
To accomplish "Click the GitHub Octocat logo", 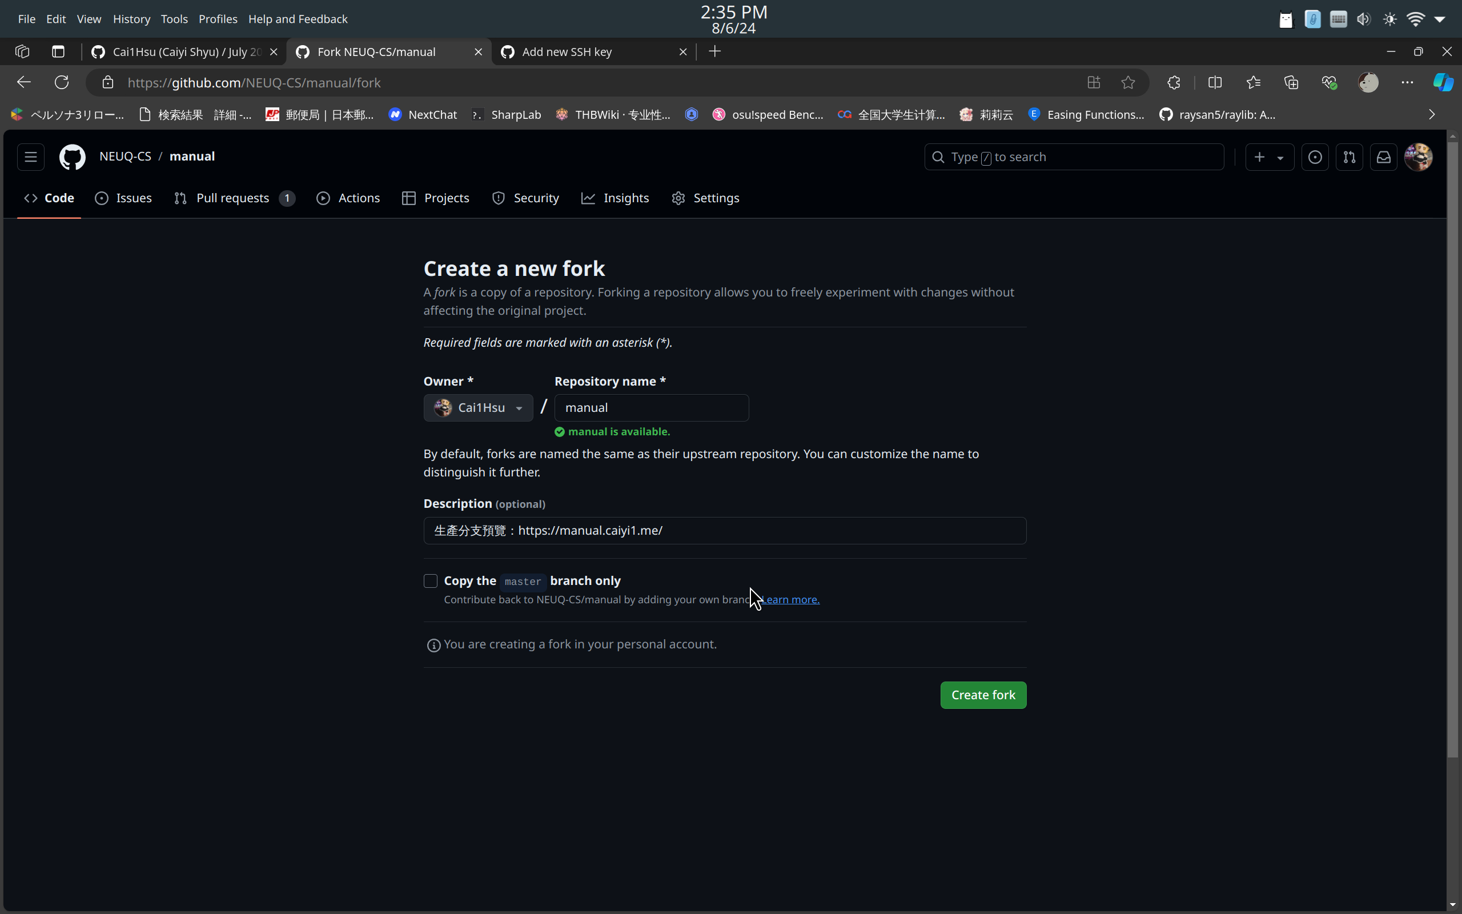I will [73, 157].
